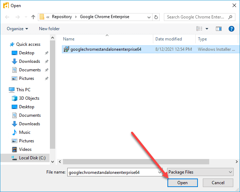Open Pictures under Quick access
This screenshot has height=192, width=240.
[23, 78]
